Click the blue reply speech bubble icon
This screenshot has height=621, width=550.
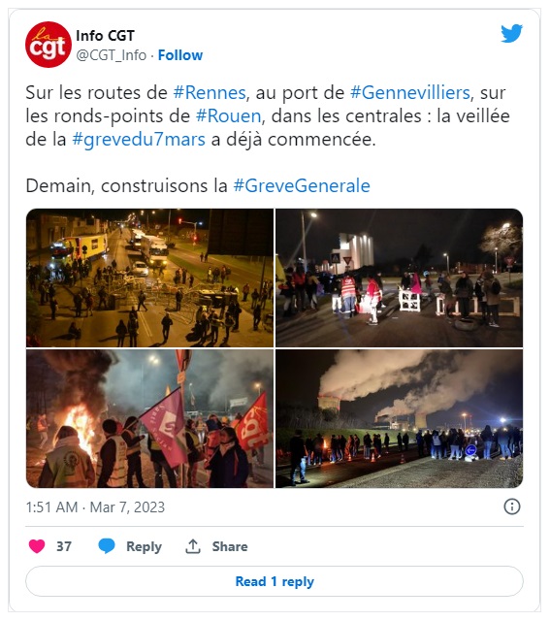point(106,546)
